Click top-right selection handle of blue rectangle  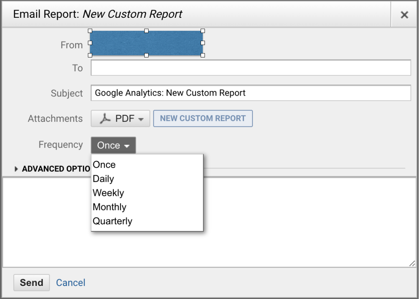203,31
